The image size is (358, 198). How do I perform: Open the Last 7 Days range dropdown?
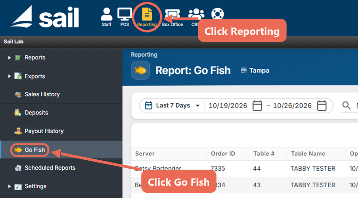coord(172,106)
